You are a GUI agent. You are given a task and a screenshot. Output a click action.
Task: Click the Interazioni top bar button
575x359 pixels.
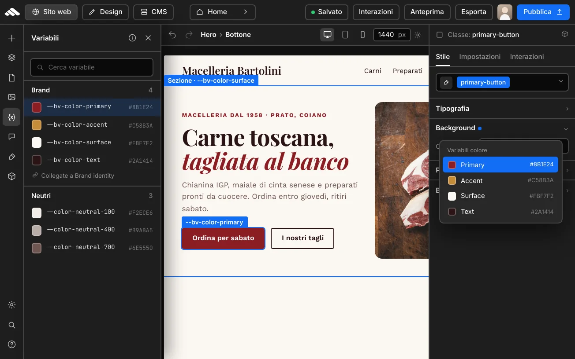(376, 12)
